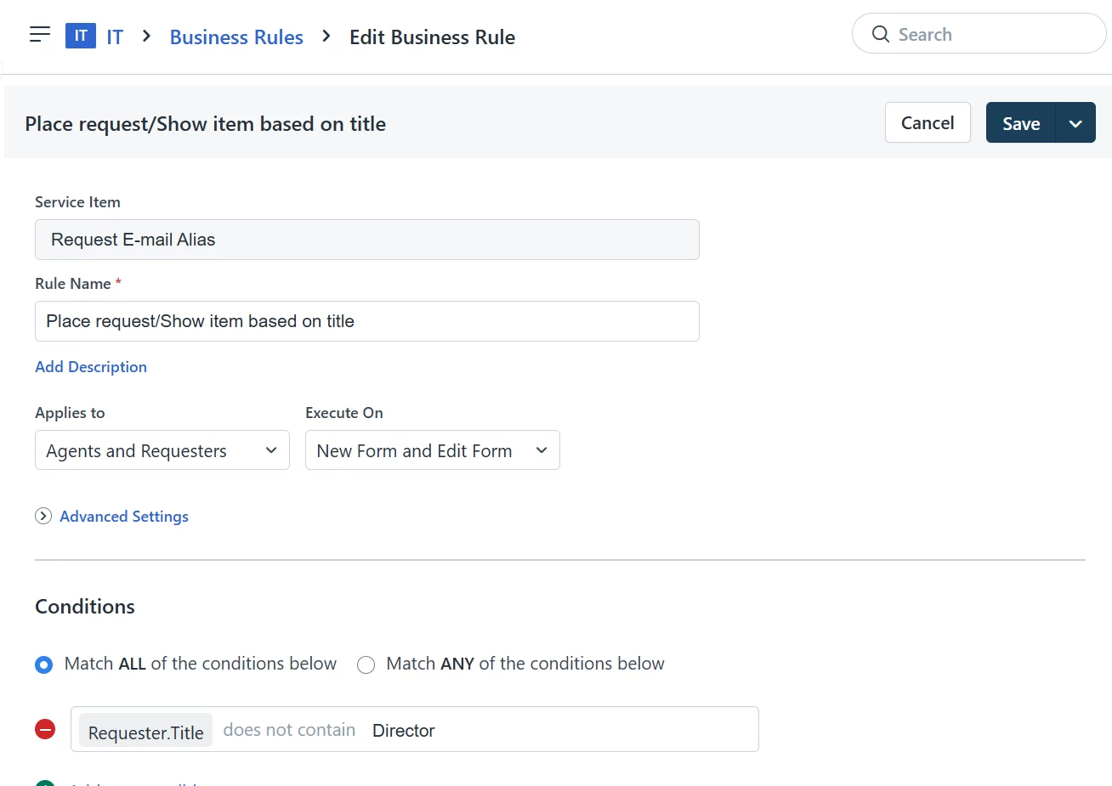
Task: Click the Cancel button
Action: pos(928,123)
